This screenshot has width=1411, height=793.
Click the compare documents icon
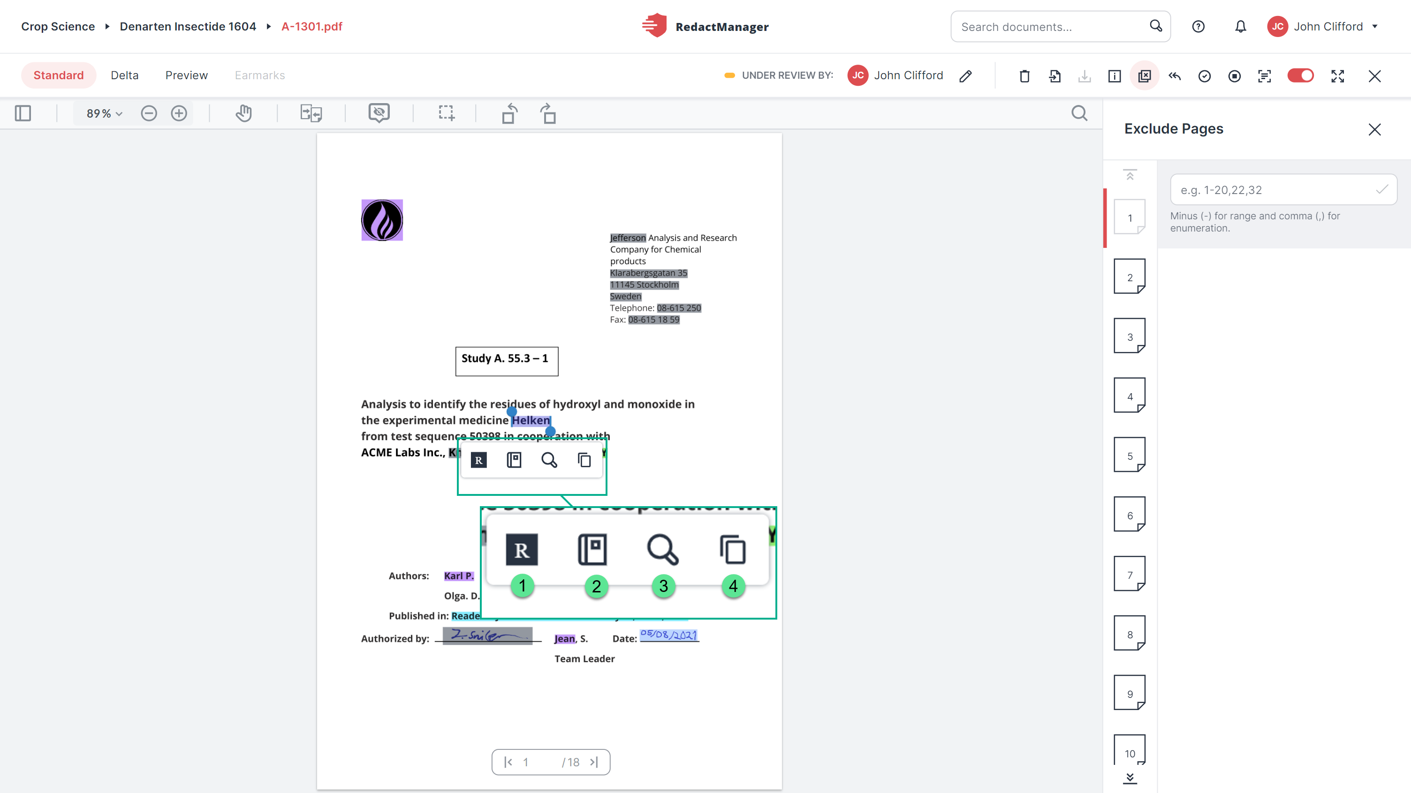click(x=311, y=113)
